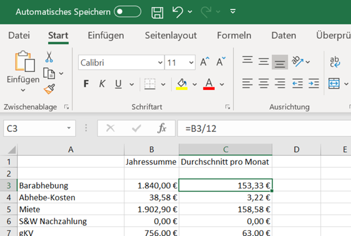Click the formula bar Enter checkmark icon
This screenshot has width=351, height=236.
(x=136, y=128)
